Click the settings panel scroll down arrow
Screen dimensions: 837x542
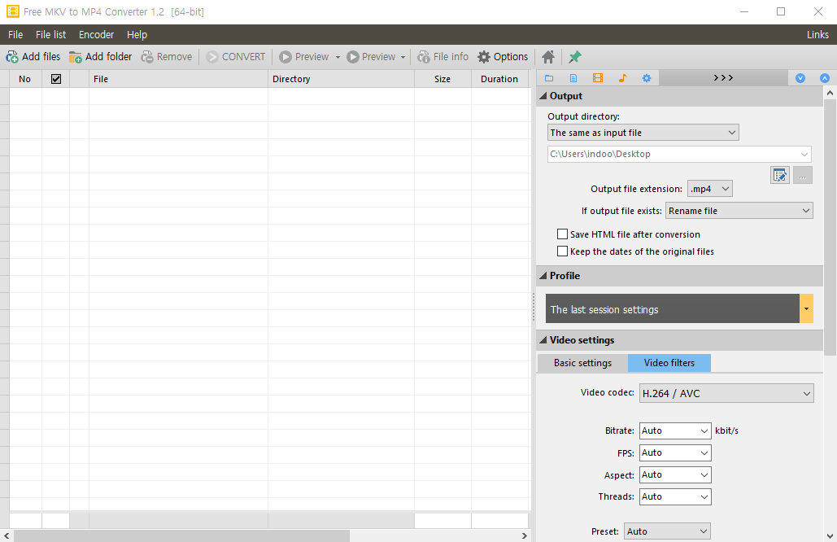tap(830, 535)
